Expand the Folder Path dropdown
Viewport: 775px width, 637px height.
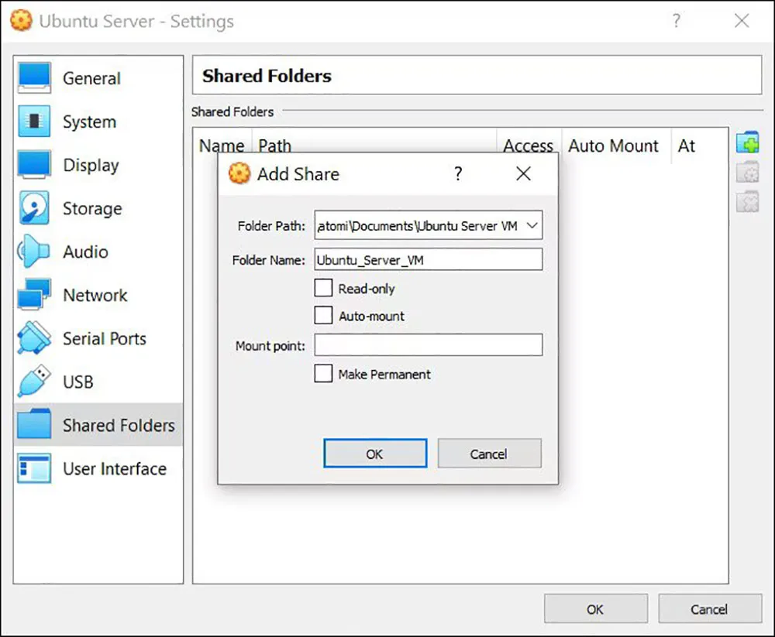[x=532, y=226]
